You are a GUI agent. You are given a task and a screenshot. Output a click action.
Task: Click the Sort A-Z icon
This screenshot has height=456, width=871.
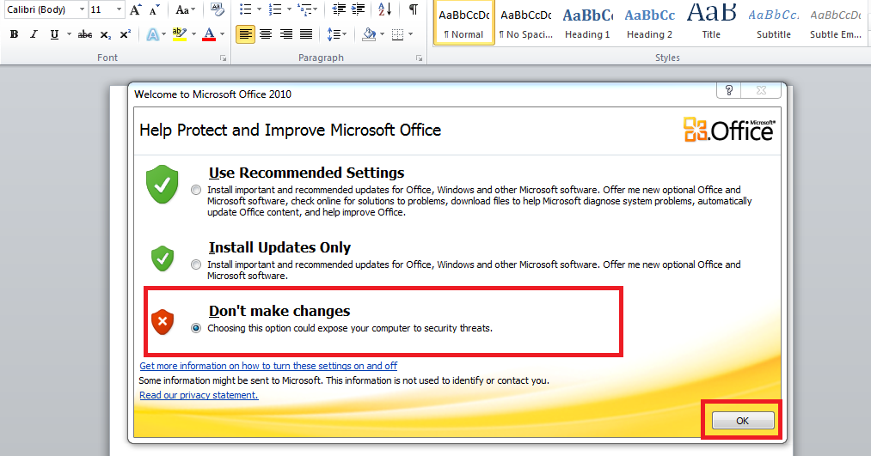384,9
